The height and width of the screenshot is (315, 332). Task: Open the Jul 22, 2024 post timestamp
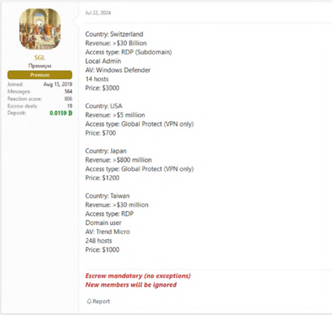[x=98, y=13]
